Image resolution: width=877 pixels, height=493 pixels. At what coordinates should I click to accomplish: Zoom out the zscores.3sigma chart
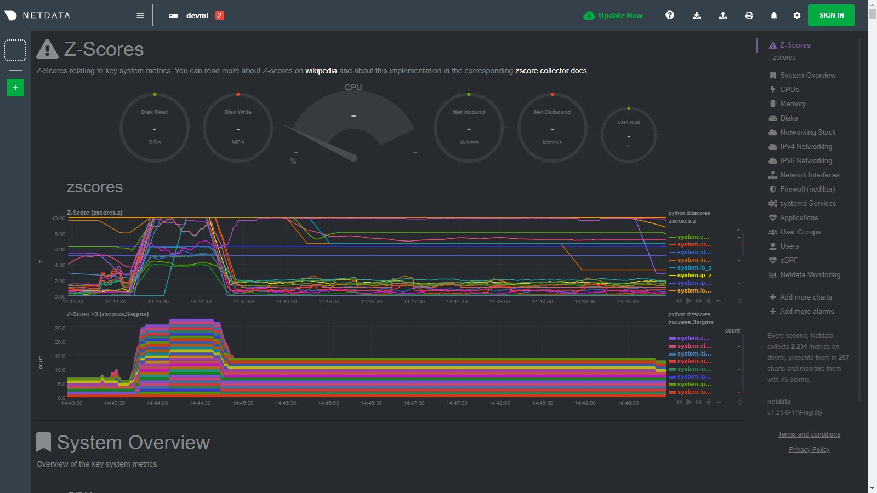(x=719, y=402)
